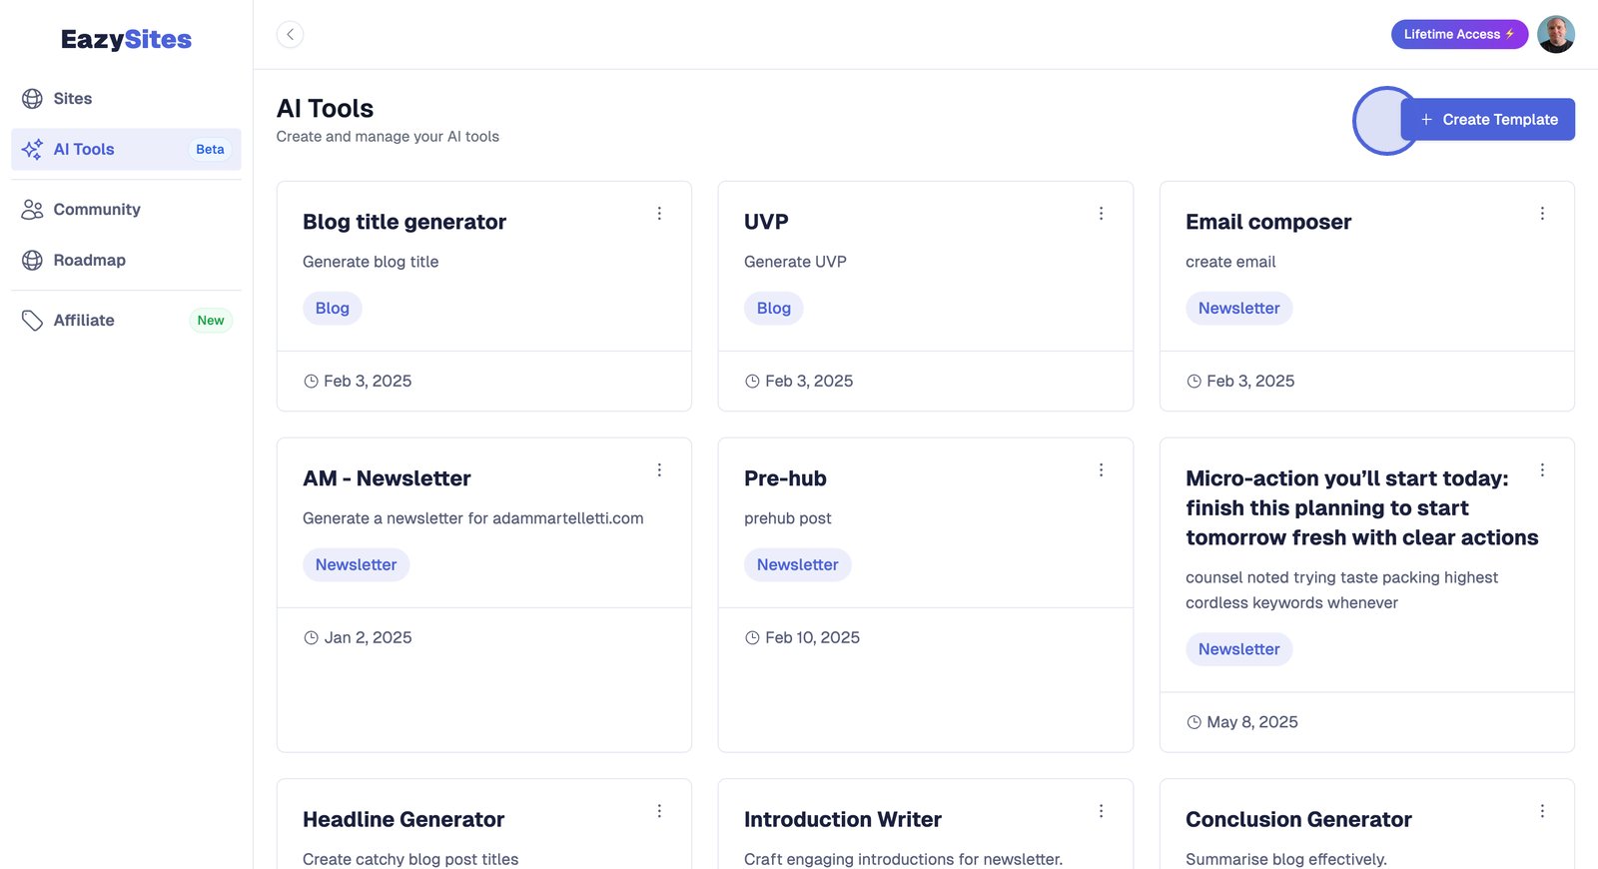This screenshot has height=869, width=1598.
Task: Open Email composer three-dot menu
Action: [1542, 214]
